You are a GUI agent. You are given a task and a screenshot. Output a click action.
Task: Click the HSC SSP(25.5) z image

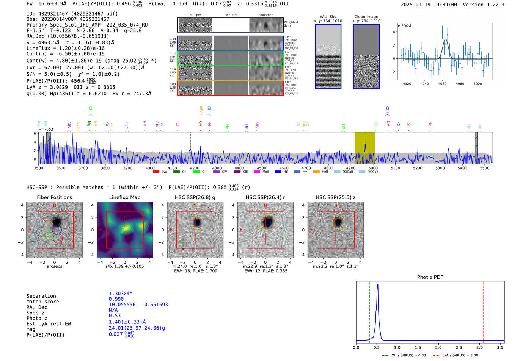pos(336,230)
